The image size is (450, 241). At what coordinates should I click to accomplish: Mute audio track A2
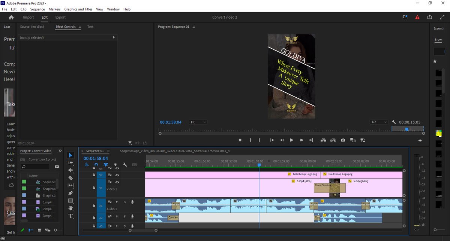pos(117,216)
